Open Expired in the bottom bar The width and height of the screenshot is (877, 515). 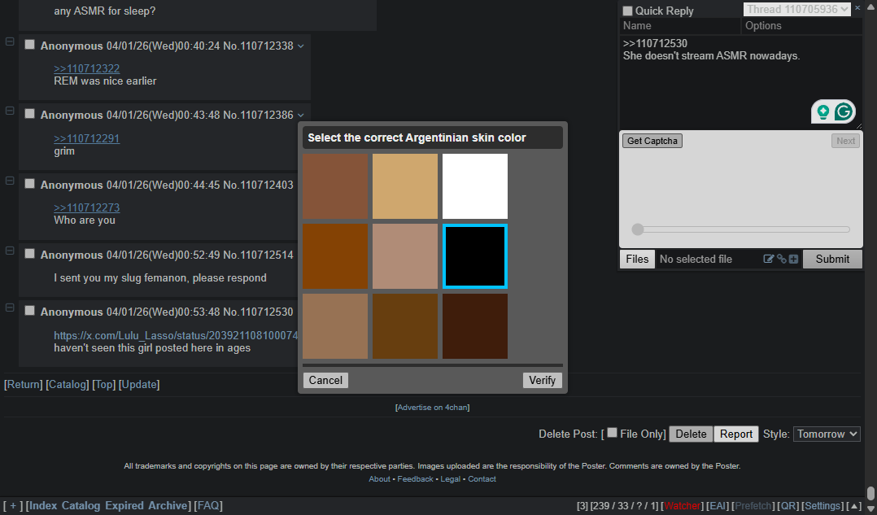click(x=124, y=505)
